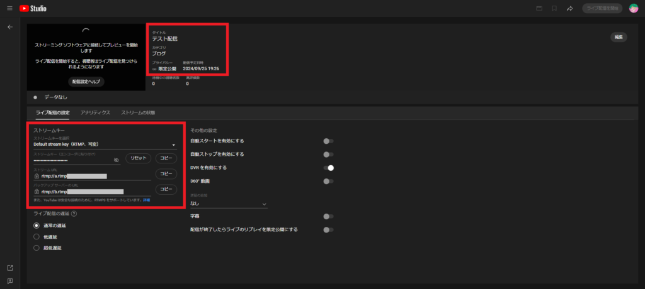Switch to the アナリティクス tab
The image size is (645, 289).
tap(95, 112)
